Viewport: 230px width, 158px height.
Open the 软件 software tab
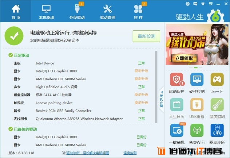coord(138,12)
